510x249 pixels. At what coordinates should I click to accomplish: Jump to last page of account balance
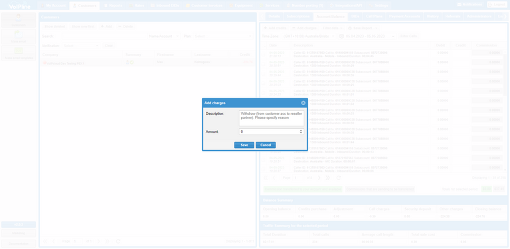(327, 178)
